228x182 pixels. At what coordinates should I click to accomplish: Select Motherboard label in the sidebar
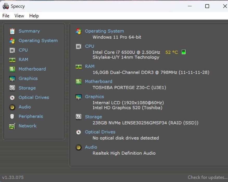click(32, 69)
